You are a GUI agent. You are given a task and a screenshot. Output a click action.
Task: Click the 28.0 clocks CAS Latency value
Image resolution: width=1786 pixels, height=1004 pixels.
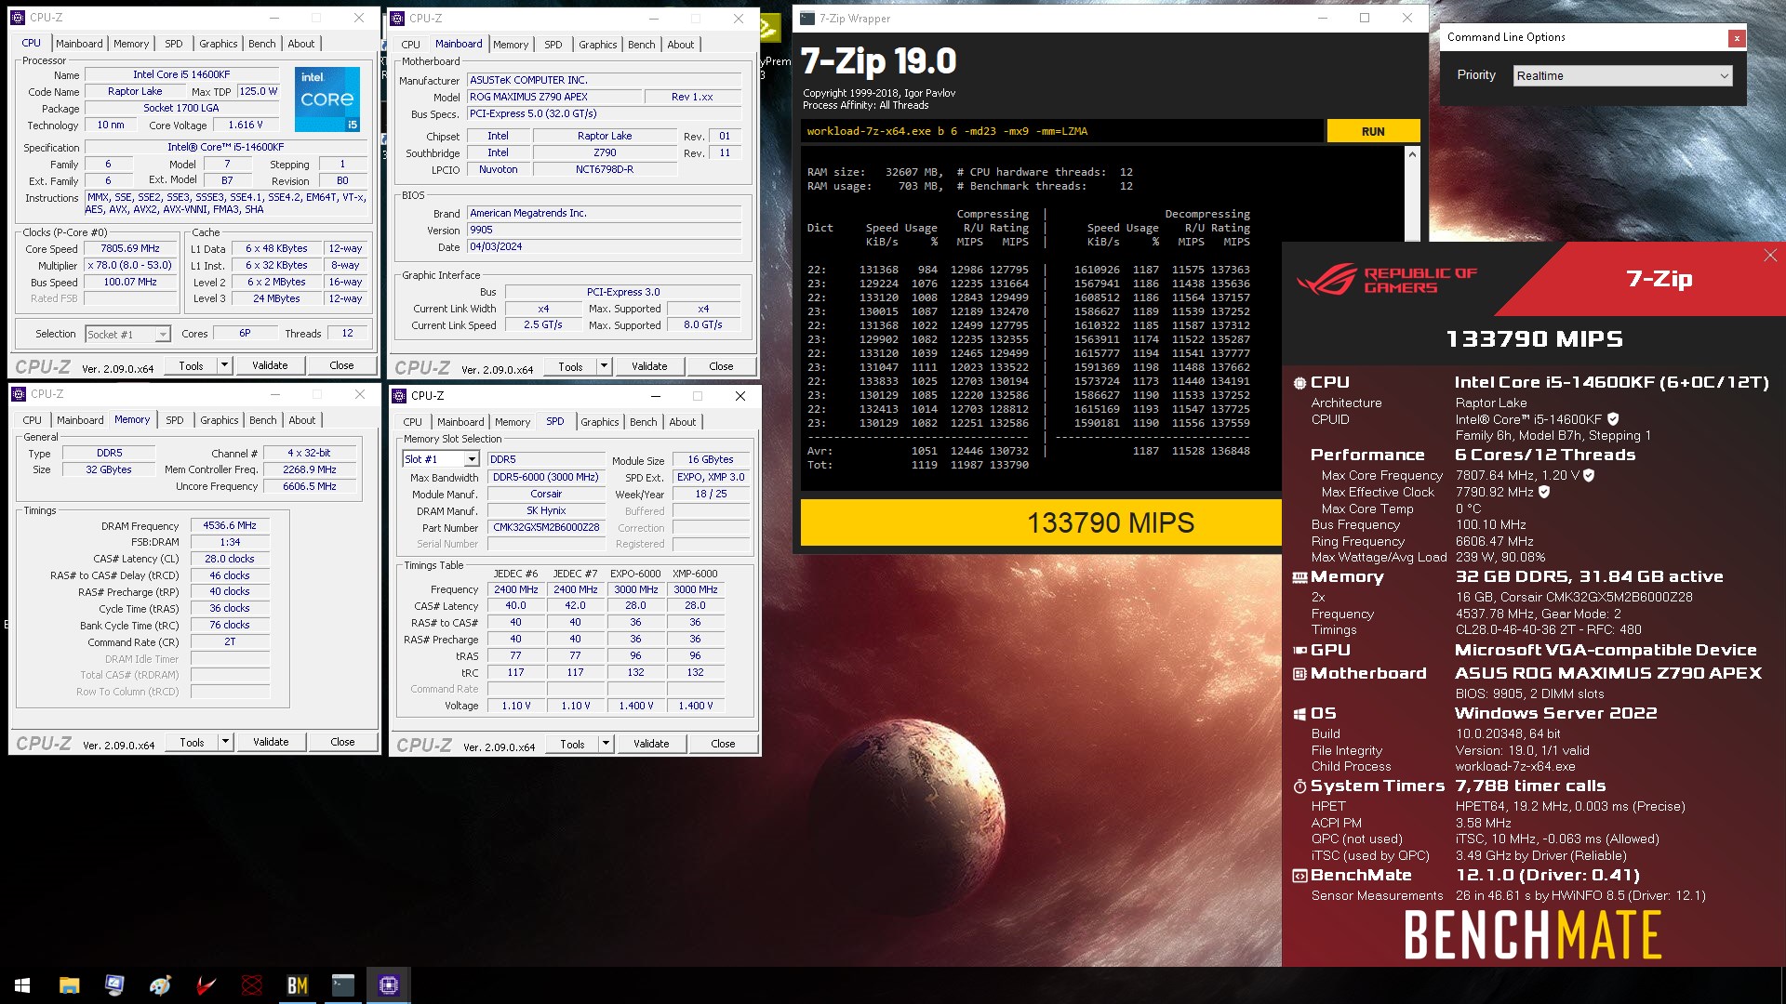tap(230, 559)
